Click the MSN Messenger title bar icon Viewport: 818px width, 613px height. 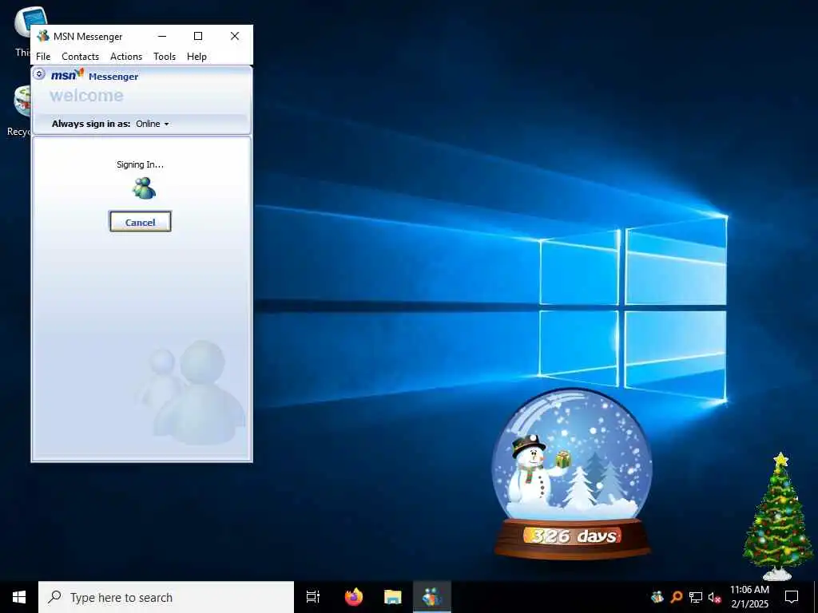(x=43, y=36)
